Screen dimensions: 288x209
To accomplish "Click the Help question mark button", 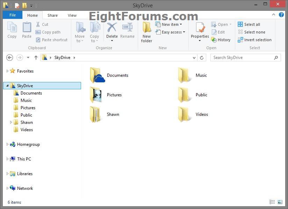I will coord(281,15).
